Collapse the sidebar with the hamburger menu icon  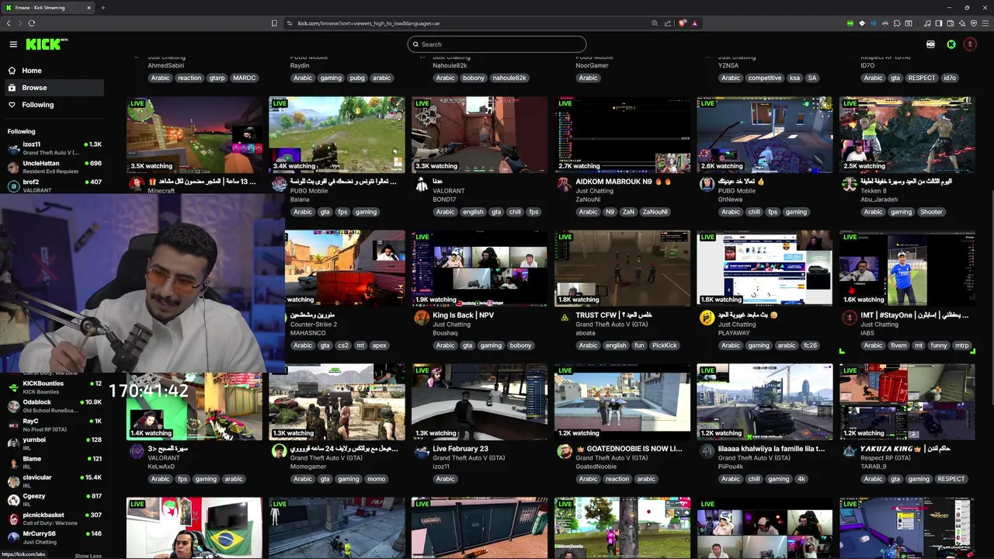point(13,44)
